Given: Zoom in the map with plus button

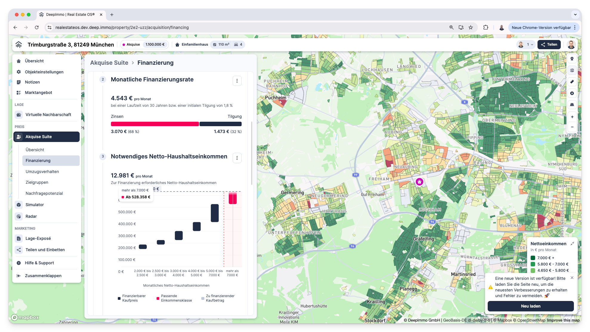Looking at the screenshot, I should coord(572,117).
